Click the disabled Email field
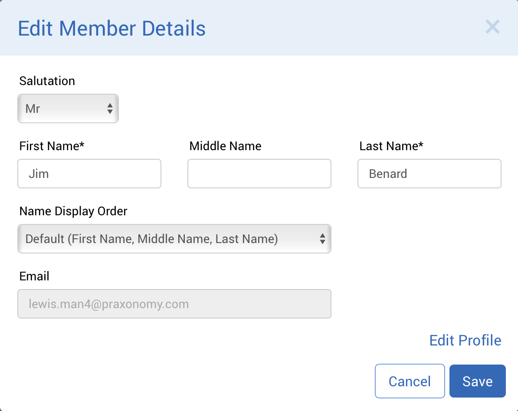Viewport: 518px width, 411px height. pyautogui.click(x=174, y=304)
